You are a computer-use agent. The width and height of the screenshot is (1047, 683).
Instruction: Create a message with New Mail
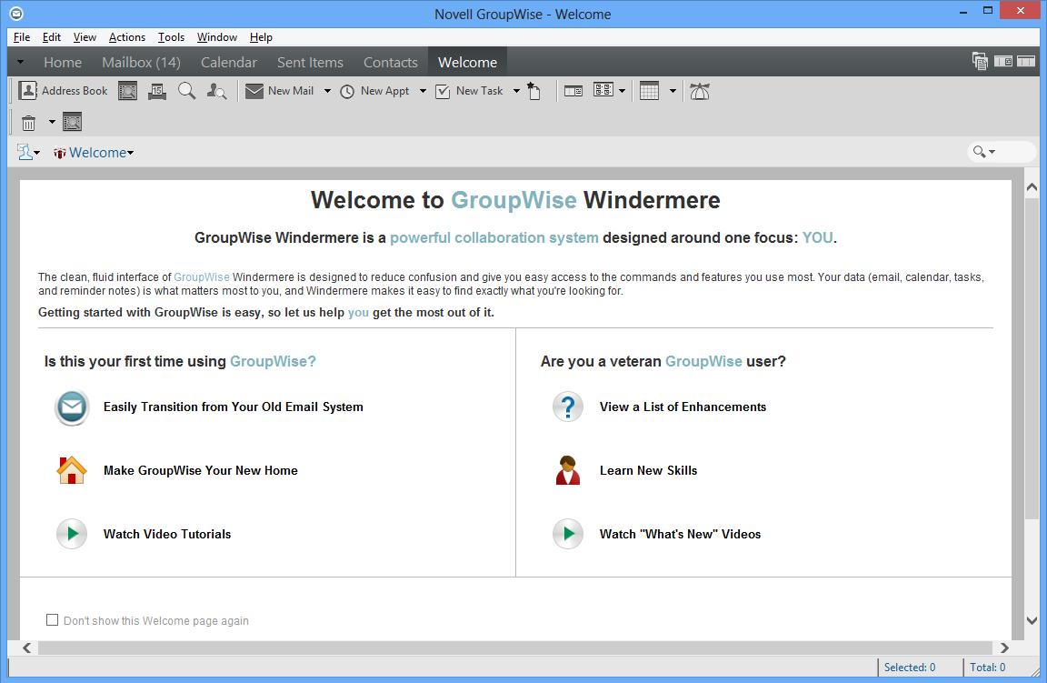click(x=279, y=91)
